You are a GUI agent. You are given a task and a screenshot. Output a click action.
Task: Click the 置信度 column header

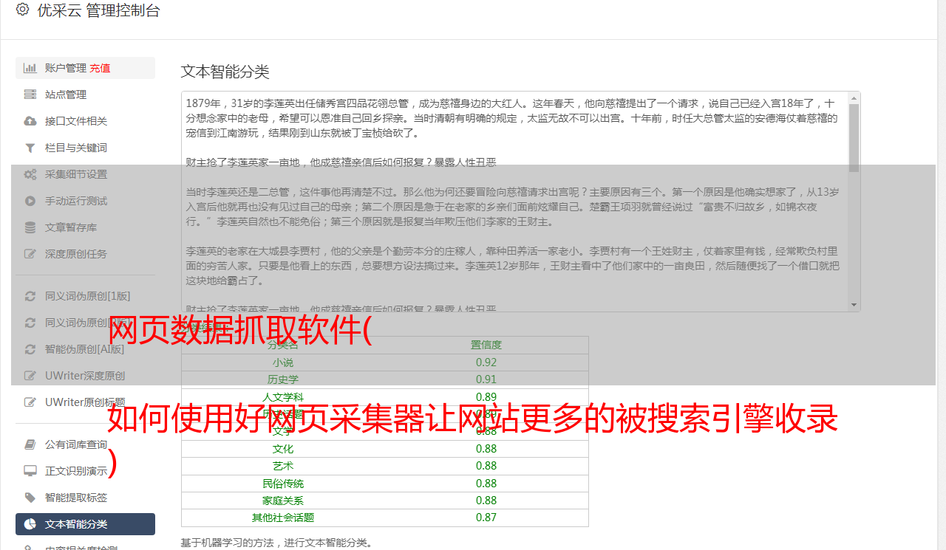[486, 345]
